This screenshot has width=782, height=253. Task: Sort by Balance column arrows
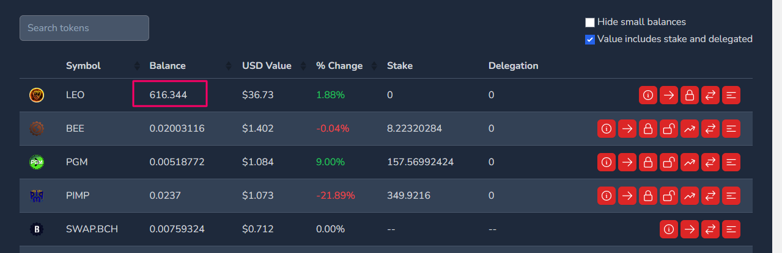[x=229, y=66]
